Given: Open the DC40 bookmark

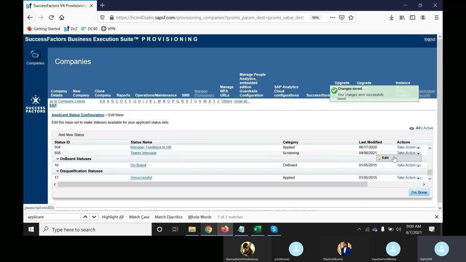Looking at the screenshot, I should pyautogui.click(x=89, y=29).
